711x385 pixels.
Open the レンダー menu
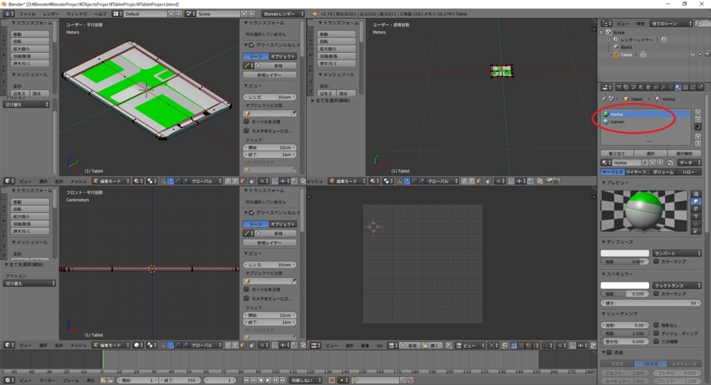tap(51, 14)
